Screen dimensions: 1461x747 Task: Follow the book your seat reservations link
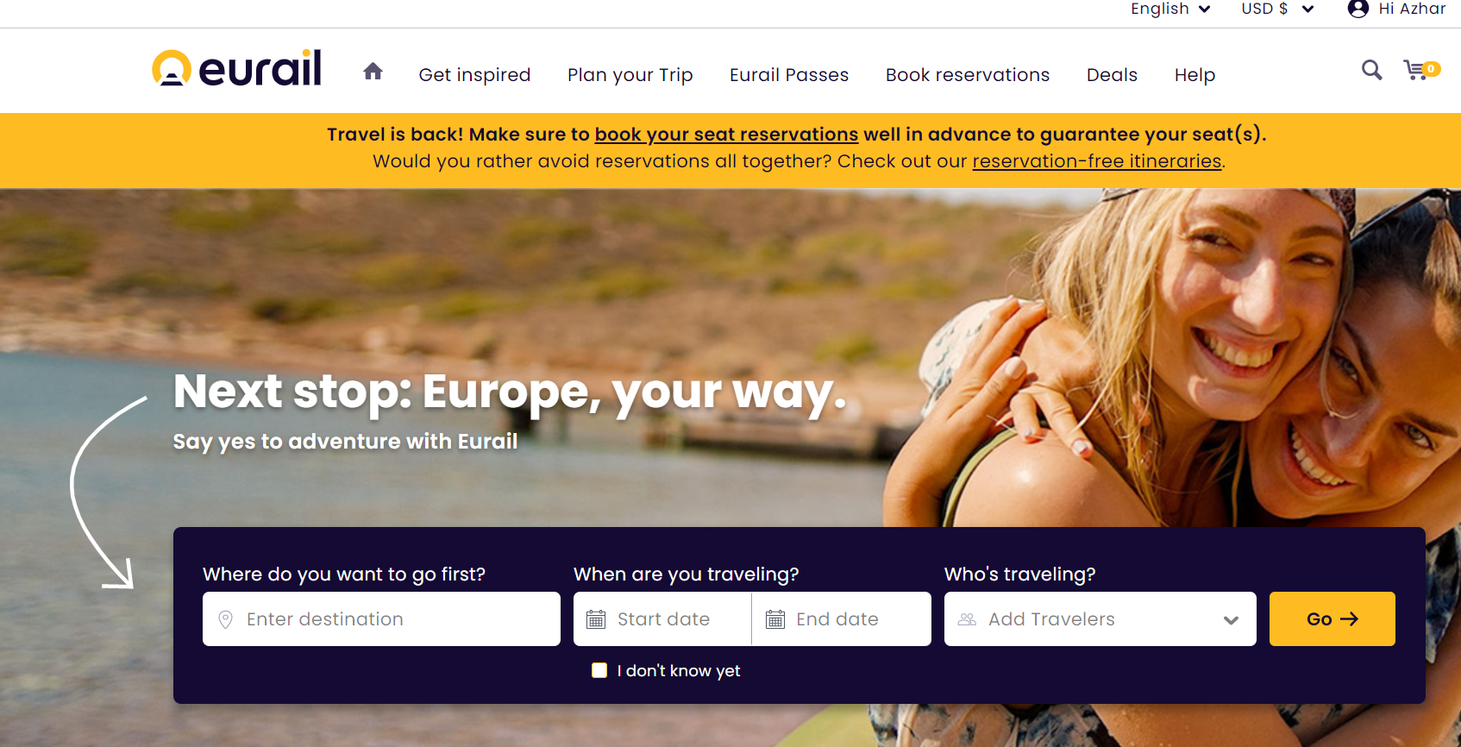coord(726,135)
